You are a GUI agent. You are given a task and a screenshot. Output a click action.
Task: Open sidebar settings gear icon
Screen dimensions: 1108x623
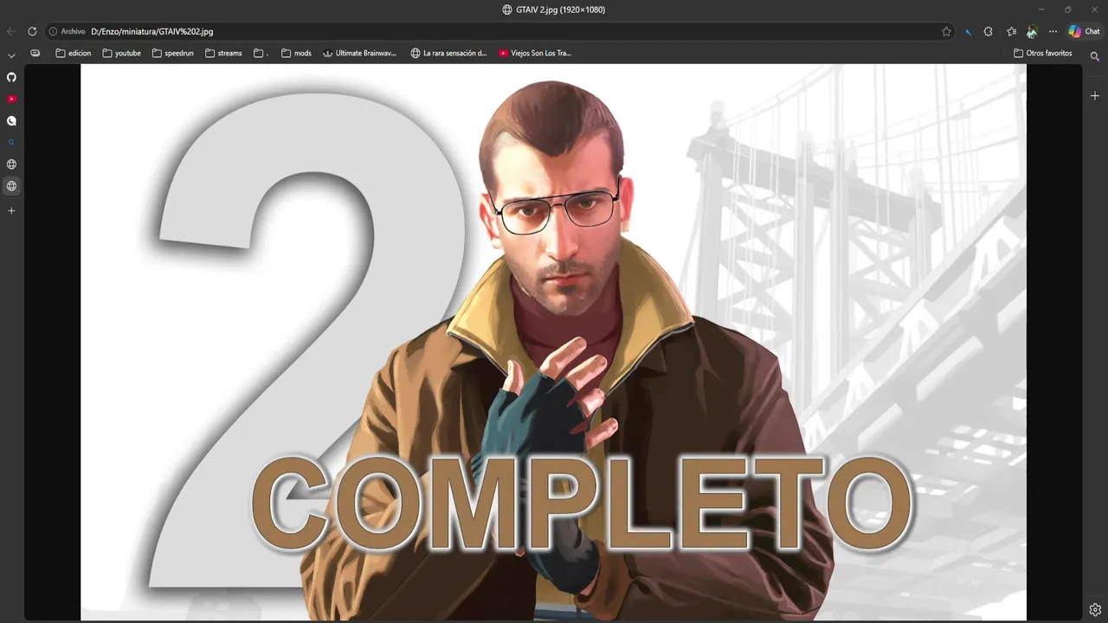[x=1095, y=609]
